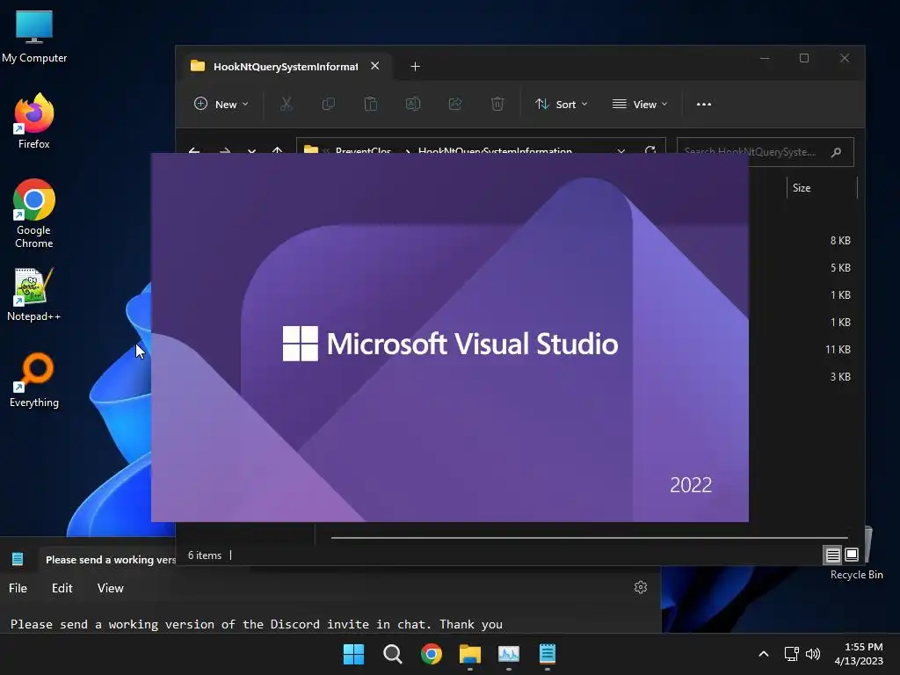Open Notepad settings gear
This screenshot has width=900, height=675.
point(641,587)
